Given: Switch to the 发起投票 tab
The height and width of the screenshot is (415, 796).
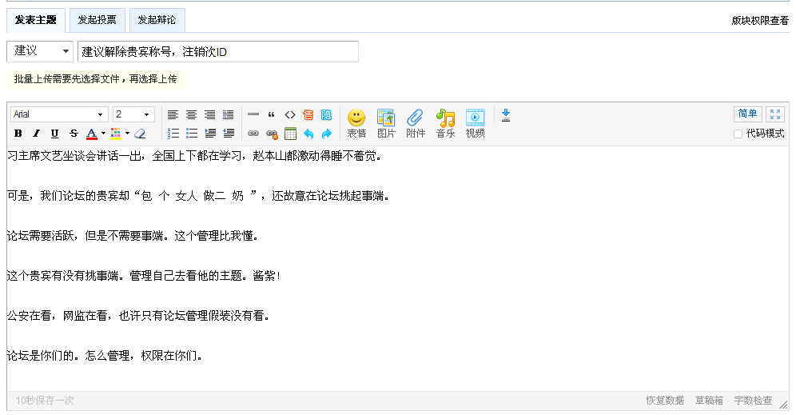Looking at the screenshot, I should [x=97, y=20].
